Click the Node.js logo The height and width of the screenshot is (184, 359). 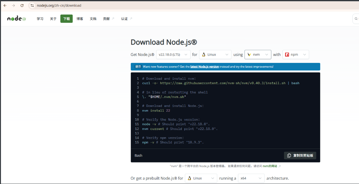tap(16, 19)
